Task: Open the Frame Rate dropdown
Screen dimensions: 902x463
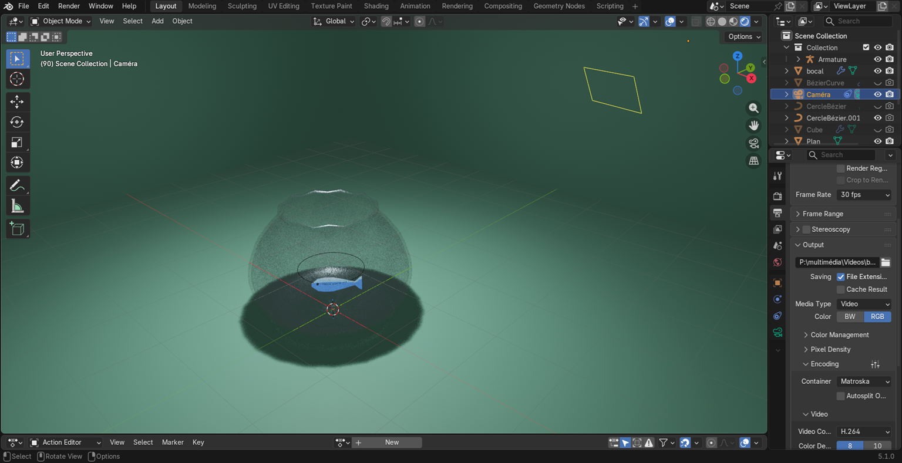Action: point(864,195)
